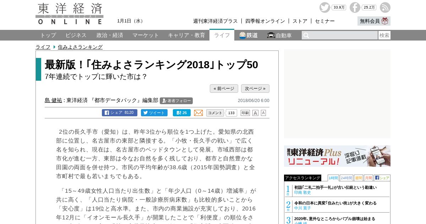The width and height of the screenshot is (426, 224).
Task: Click the 東洋経済 ONLINE logo
Action: coord(70,14)
